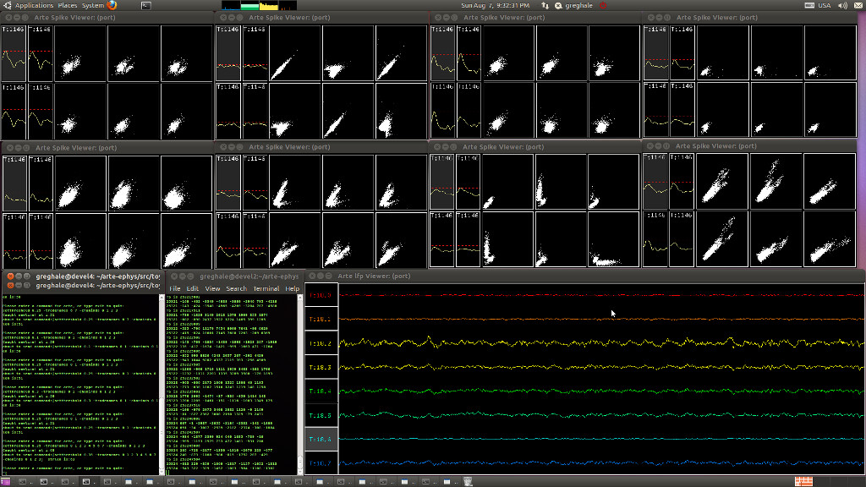Open the Search menu in devel2 terminal

(x=237, y=289)
